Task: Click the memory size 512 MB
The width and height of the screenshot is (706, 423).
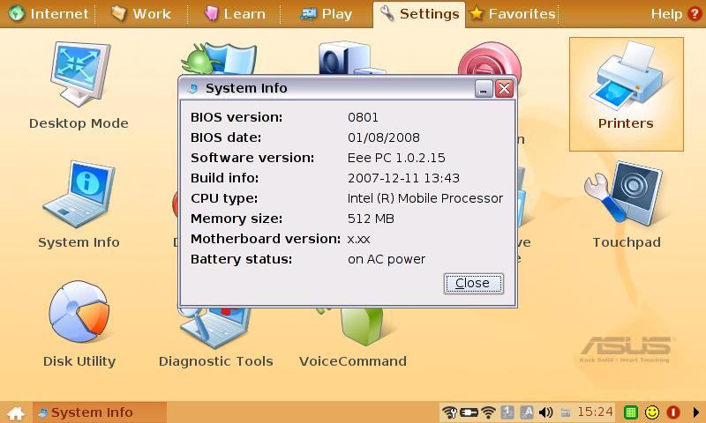Action: (x=371, y=219)
